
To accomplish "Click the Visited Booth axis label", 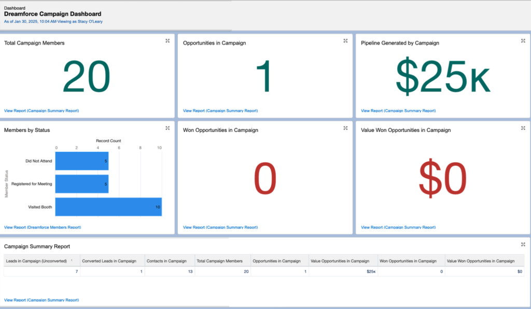I will click(40, 207).
